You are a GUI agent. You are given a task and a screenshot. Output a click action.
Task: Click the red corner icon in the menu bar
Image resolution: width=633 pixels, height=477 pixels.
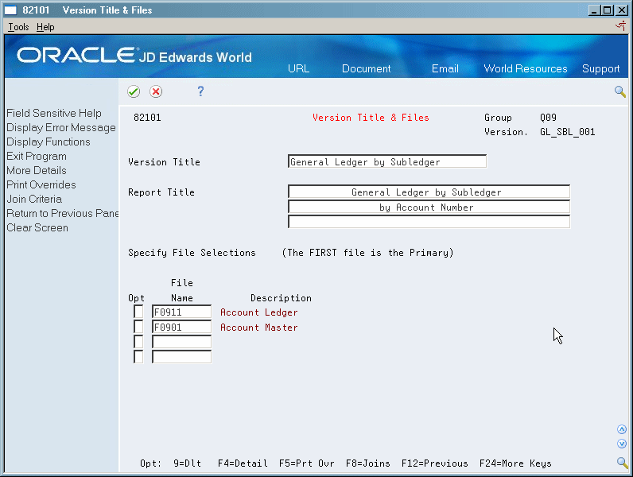620,26
